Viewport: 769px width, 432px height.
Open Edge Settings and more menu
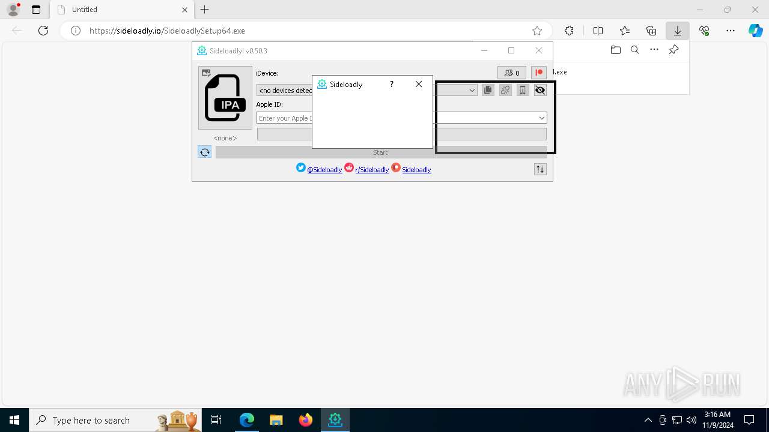tap(731, 31)
